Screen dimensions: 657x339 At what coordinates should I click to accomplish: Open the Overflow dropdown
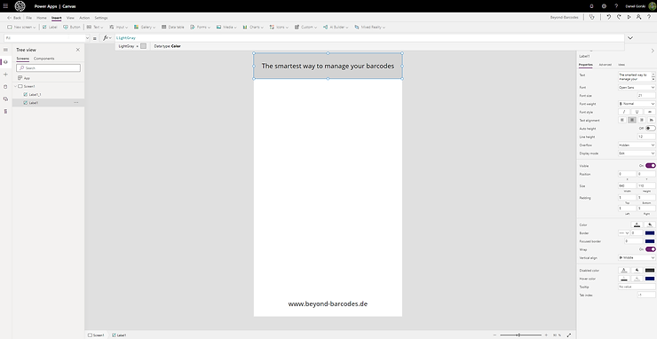point(637,145)
